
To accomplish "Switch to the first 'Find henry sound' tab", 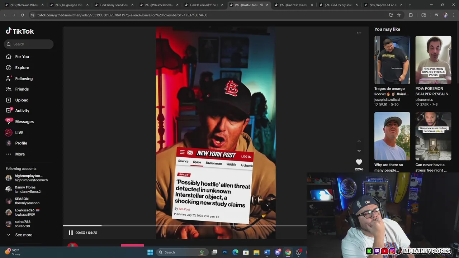I will pyautogui.click(x=113, y=5).
